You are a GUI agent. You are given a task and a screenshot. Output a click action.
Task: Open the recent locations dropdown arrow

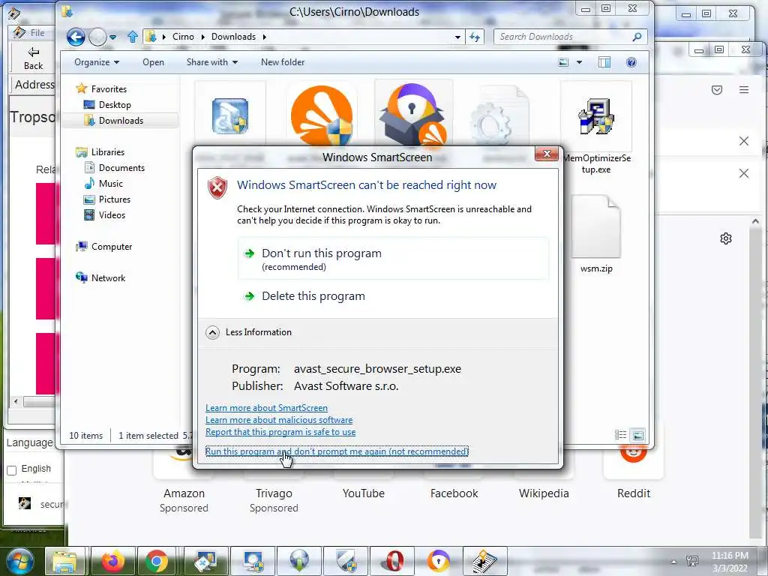pos(112,37)
